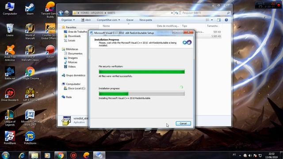Switch to the installer taskbar button

click(x=99, y=155)
